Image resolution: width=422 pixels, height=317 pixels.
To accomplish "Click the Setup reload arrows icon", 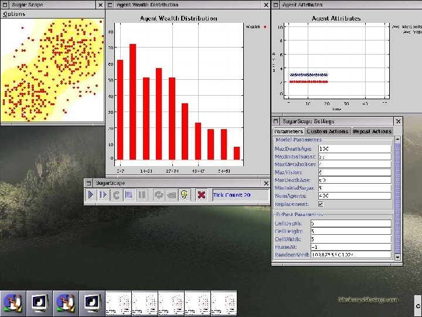I will tap(159, 195).
